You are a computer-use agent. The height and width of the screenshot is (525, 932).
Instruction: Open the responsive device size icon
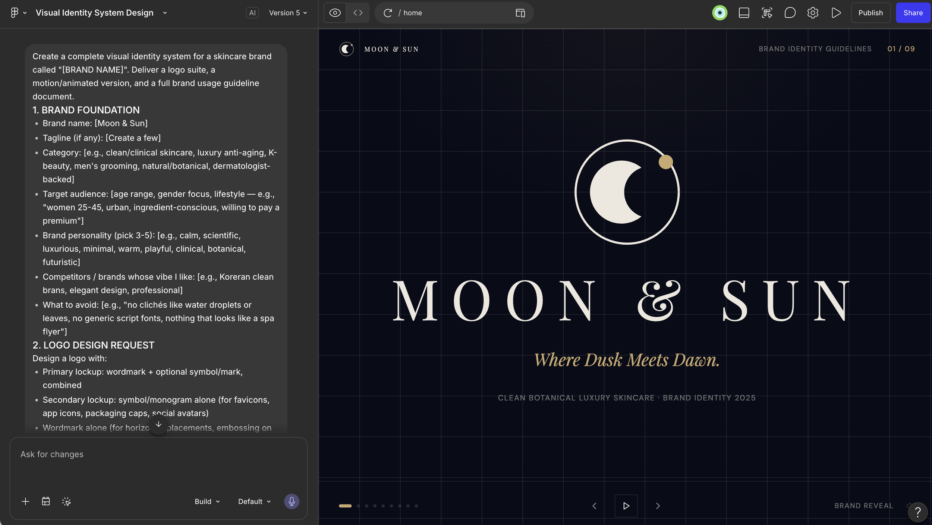tap(520, 13)
